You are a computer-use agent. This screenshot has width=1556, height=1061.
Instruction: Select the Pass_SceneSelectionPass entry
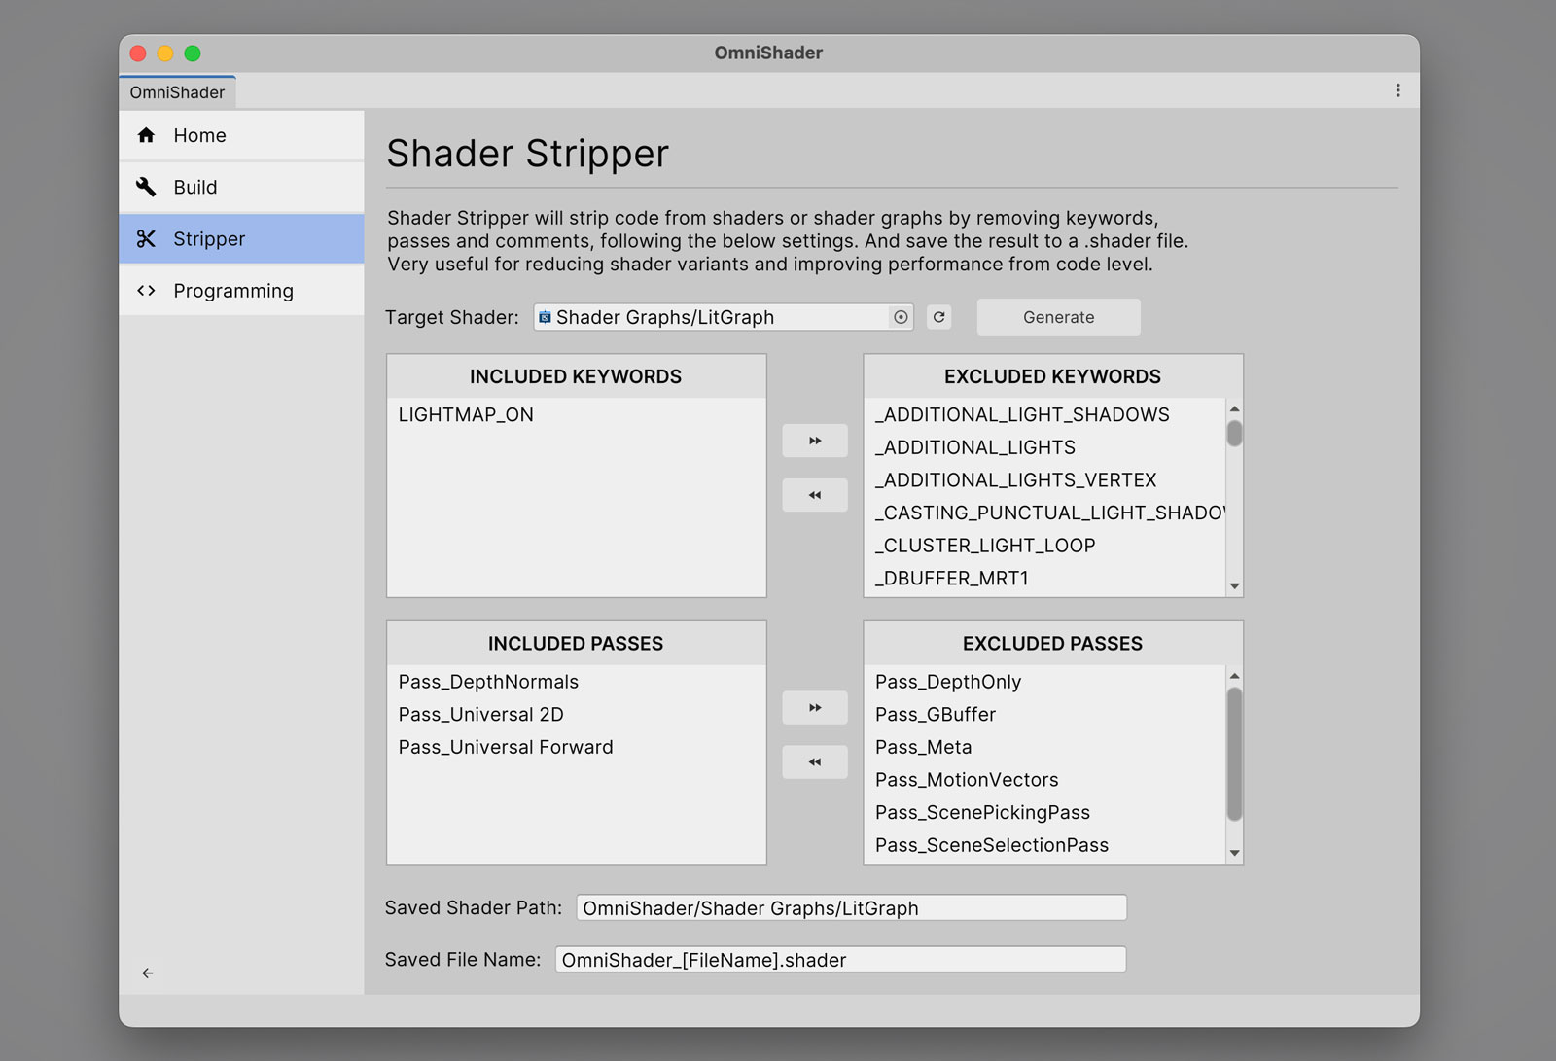1044,845
